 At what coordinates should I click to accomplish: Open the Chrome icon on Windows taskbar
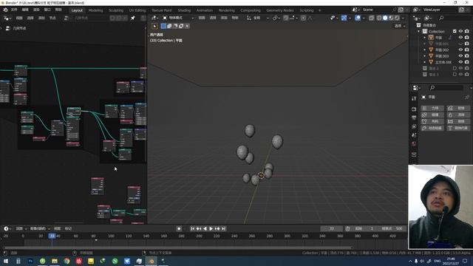(67, 261)
